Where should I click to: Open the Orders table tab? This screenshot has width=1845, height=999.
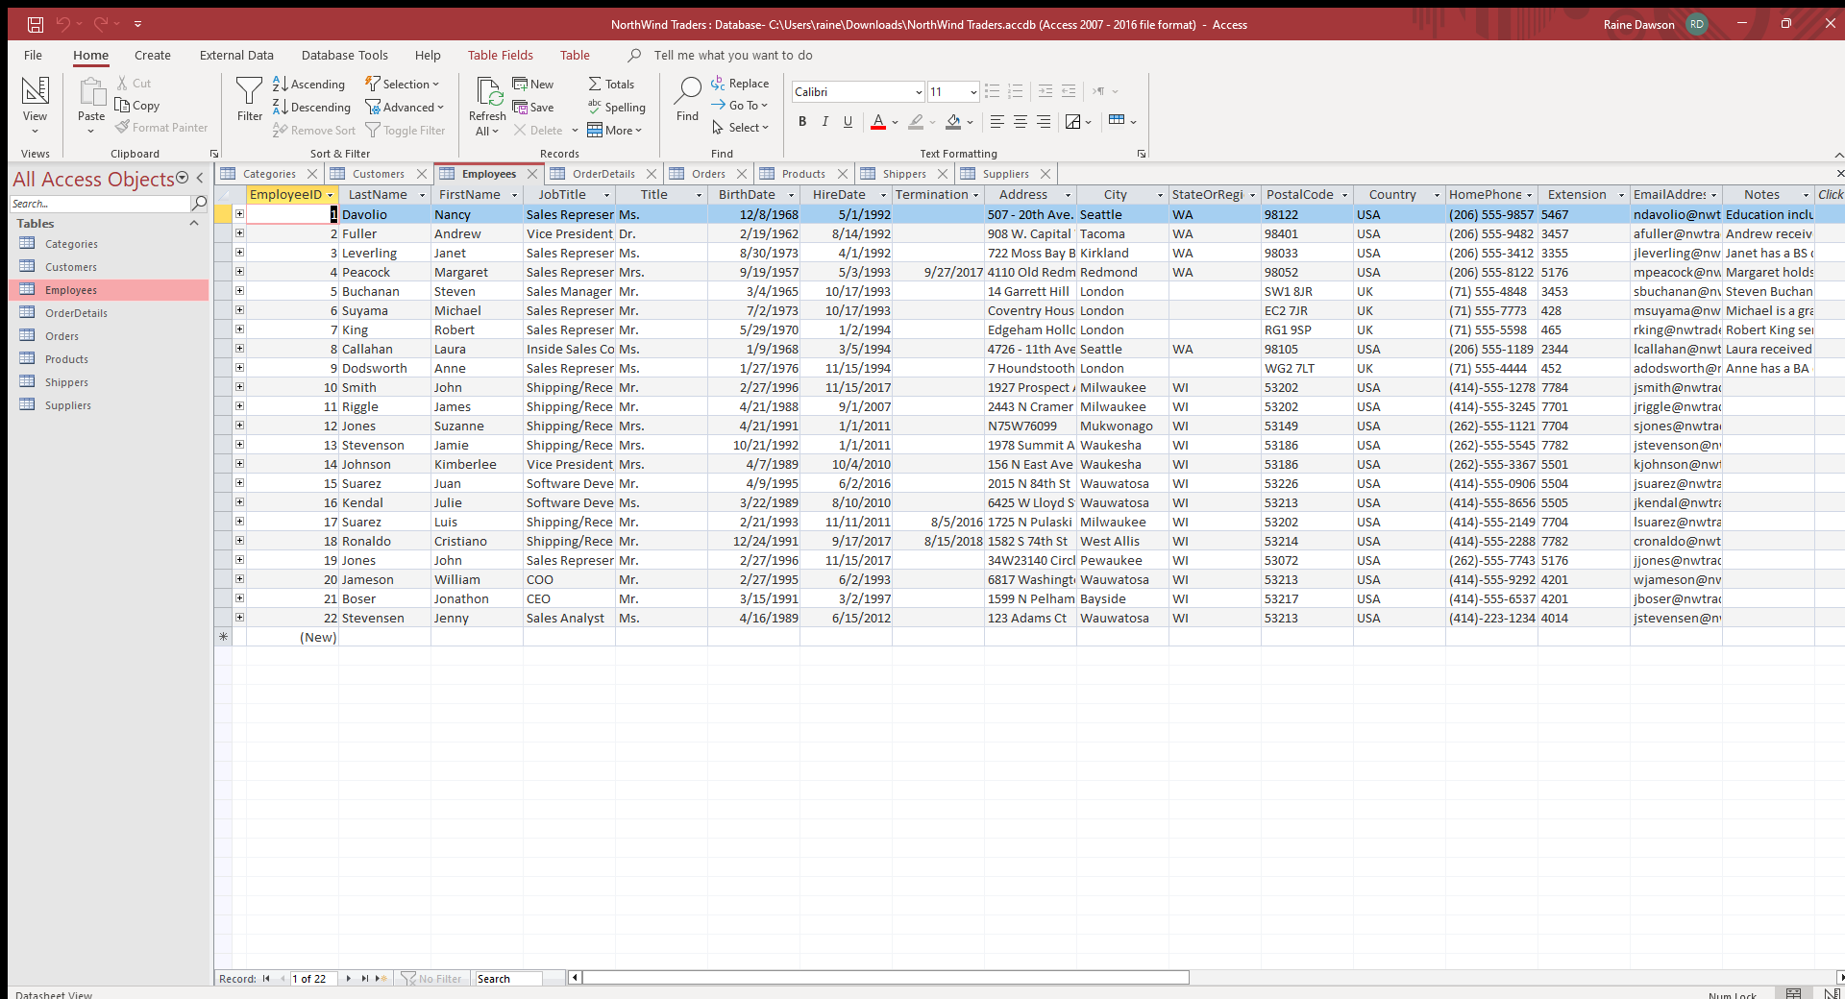(x=707, y=173)
